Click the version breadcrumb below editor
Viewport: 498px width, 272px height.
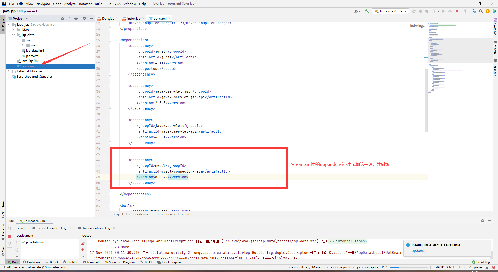pos(186,214)
